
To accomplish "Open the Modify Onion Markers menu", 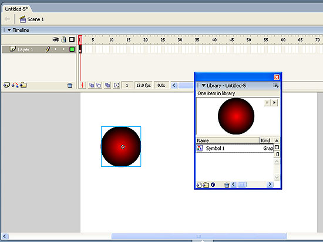I will 116,85.
